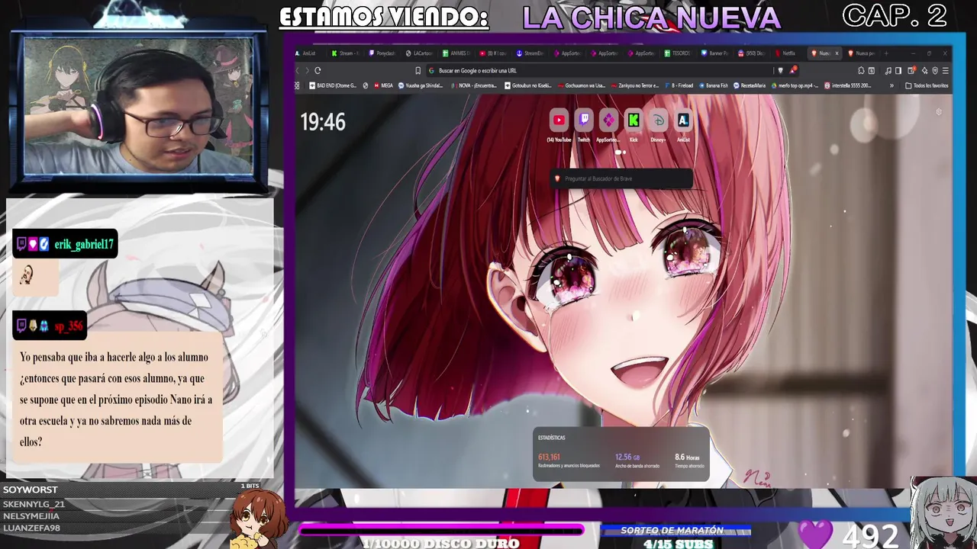The image size is (977, 549).
Task: Toggle the browser sidebar panel icon
Action: tap(898, 71)
